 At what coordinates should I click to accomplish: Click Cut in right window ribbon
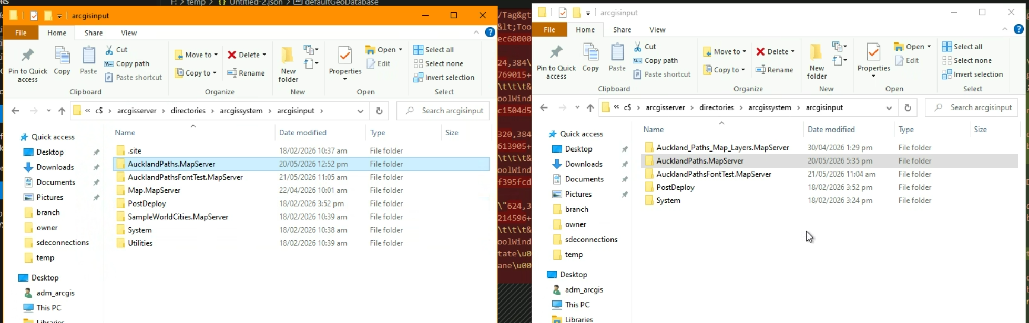pos(645,46)
